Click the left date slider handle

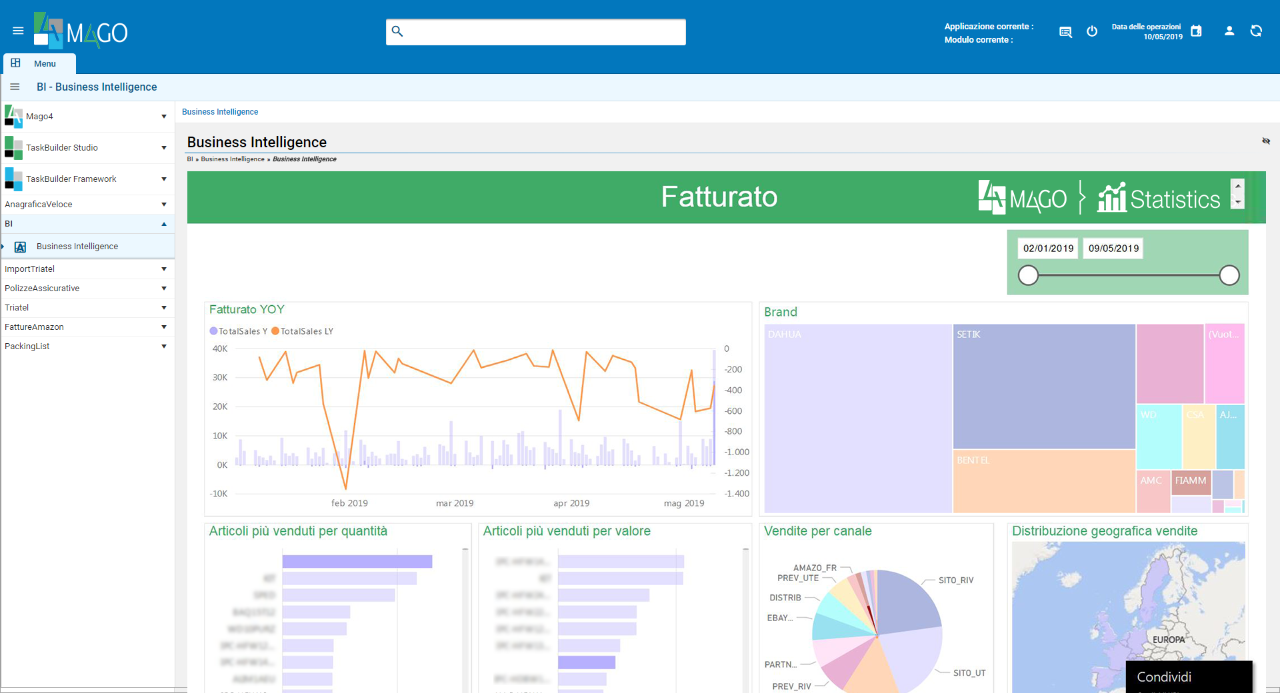[1029, 275]
